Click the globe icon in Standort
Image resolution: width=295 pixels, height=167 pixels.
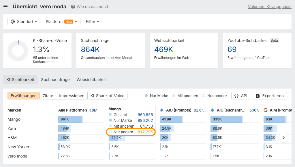click(x=13, y=22)
